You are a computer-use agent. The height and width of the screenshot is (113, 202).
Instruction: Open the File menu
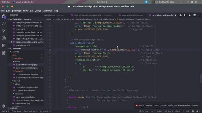[x=3, y=11]
